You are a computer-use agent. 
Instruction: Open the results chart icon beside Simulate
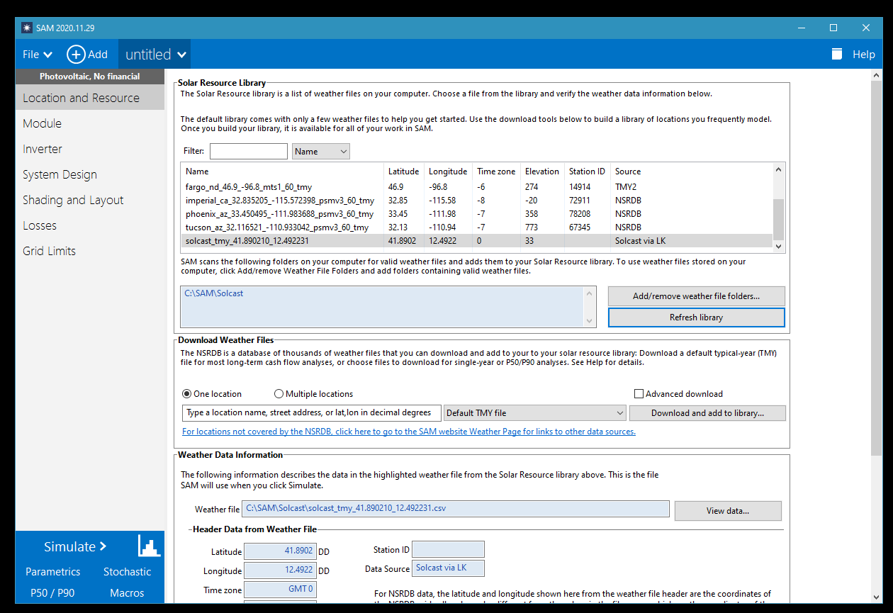(x=149, y=546)
